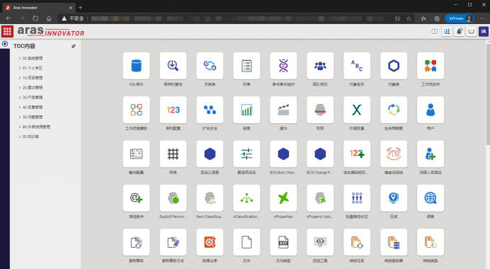Open the blue user person tile
Viewport: 490px width, 269px height.
(431, 110)
